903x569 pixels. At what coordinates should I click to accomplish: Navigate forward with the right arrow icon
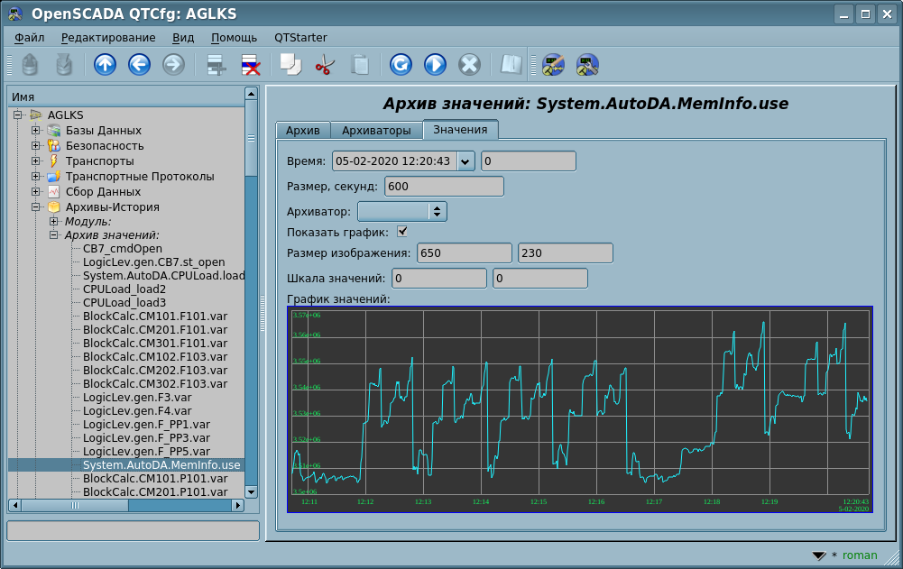point(173,65)
